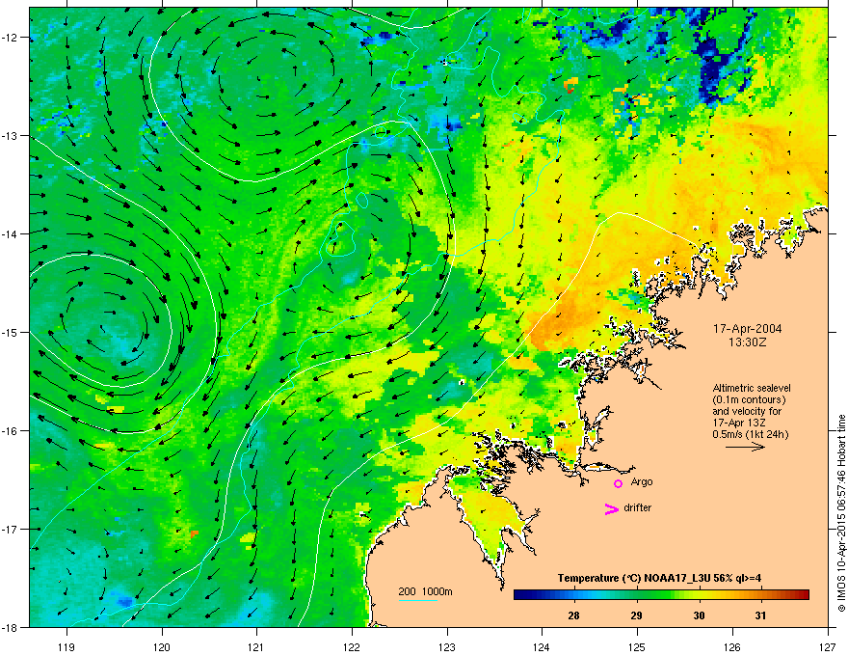Screen dimensions: 848x656
Task: Click the 0.5m/s velocity scale arrow
Action: pyautogui.click(x=745, y=447)
